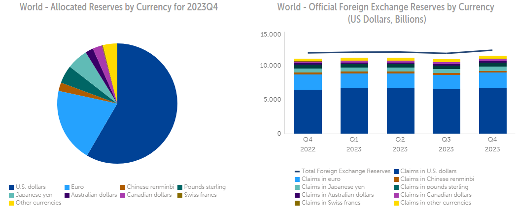Image resolution: width=517 pixels, height=213 pixels.
Task: Click the Q3 2023 x-axis label
Action: click(446, 144)
